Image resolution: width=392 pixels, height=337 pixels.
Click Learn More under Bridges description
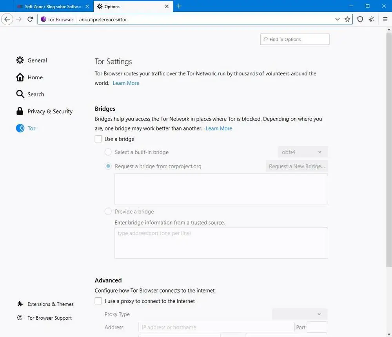(x=219, y=128)
